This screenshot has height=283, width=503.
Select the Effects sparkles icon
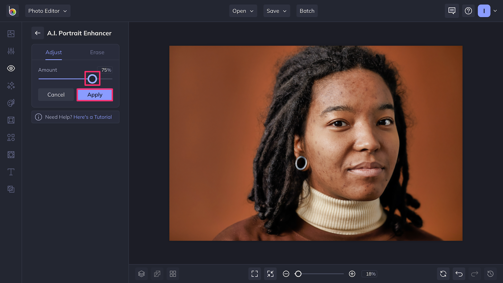pos(11,85)
